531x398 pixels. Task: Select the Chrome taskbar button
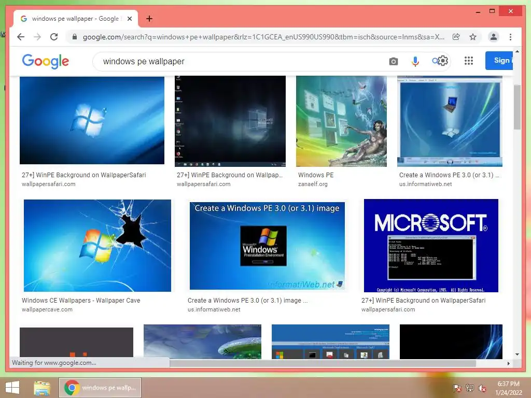(100, 388)
